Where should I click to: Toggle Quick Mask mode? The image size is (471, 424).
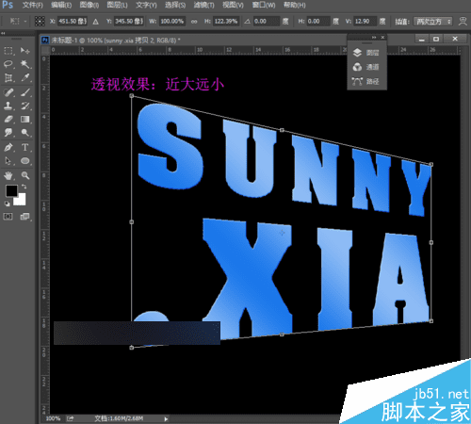(8, 217)
